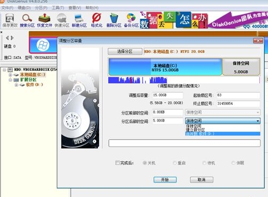Click Delete Partition (删除分区) trash icon
This screenshot has height=197, width=268.
click(x=114, y=20)
